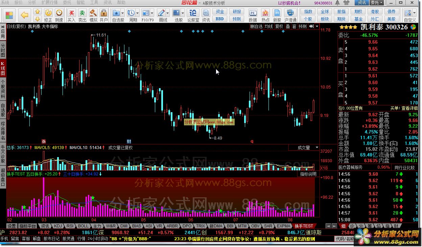Switch to the MACD-row KDJ indicator tab
422x247 pixels.
point(58,226)
